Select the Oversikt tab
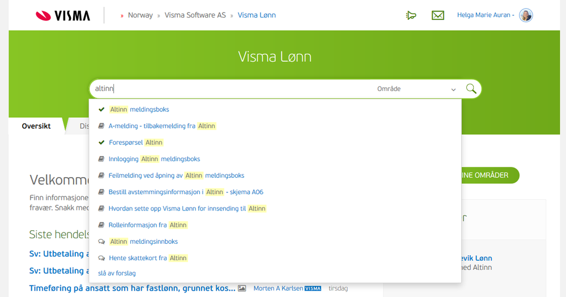This screenshot has height=297, width=566. click(x=36, y=126)
